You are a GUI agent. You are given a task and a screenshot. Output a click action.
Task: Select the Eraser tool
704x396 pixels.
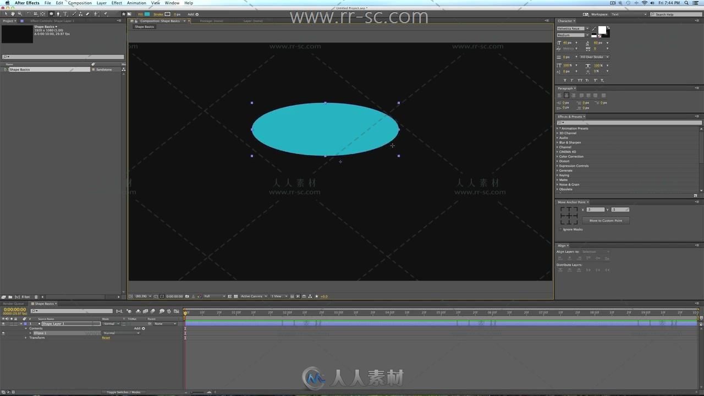click(87, 14)
